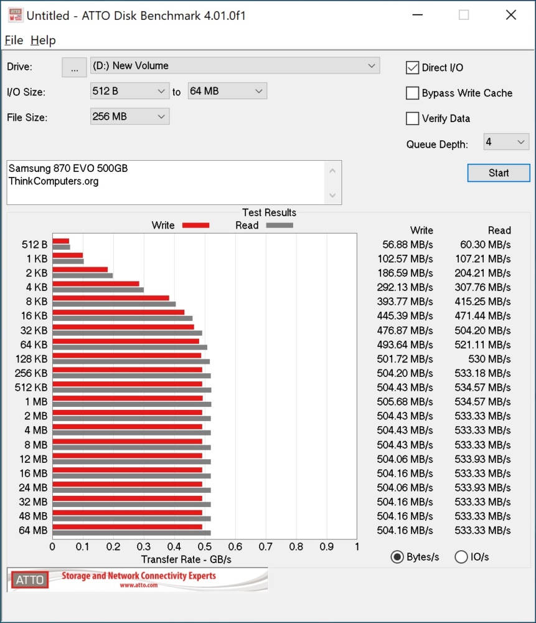Uncheck the Direct I/O checkbox
536x623 pixels.
pos(413,67)
